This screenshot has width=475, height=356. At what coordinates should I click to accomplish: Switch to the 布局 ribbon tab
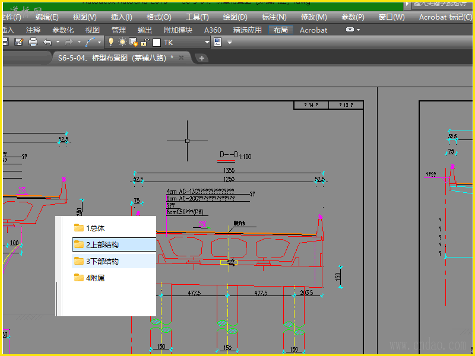tap(281, 30)
